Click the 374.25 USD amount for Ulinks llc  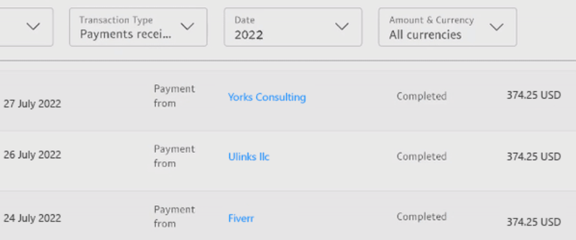coord(533,156)
